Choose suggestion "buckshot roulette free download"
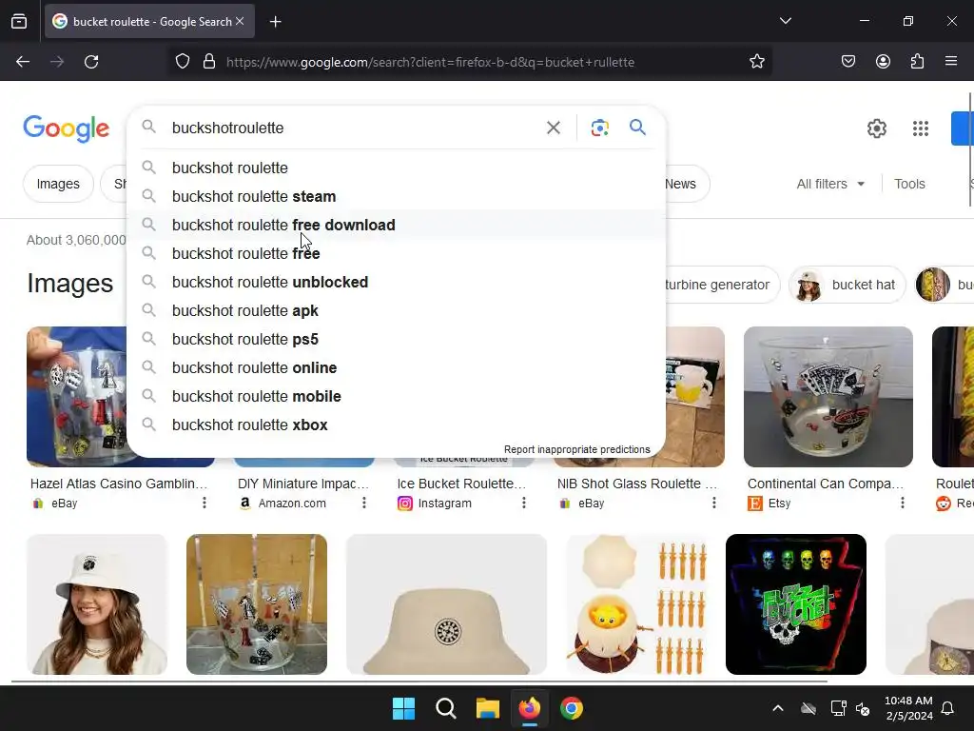The width and height of the screenshot is (974, 731). click(x=396, y=225)
